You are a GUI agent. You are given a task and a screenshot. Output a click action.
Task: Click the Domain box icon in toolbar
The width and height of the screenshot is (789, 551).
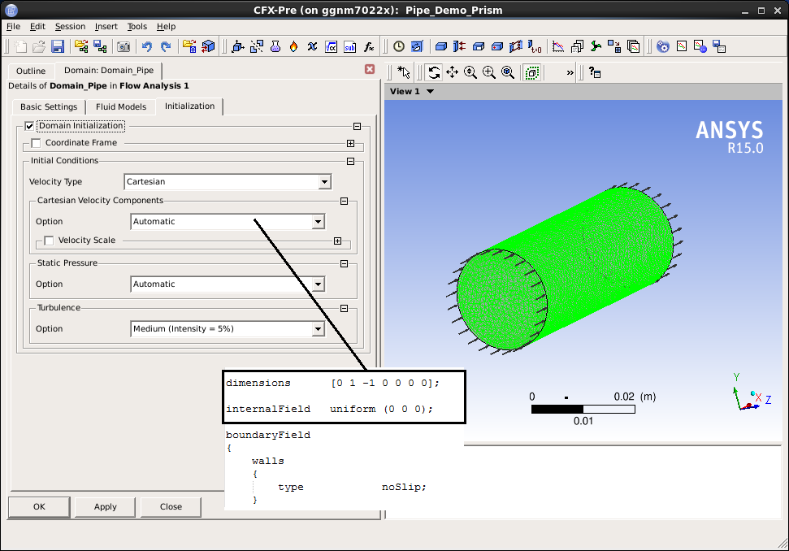coord(440,47)
